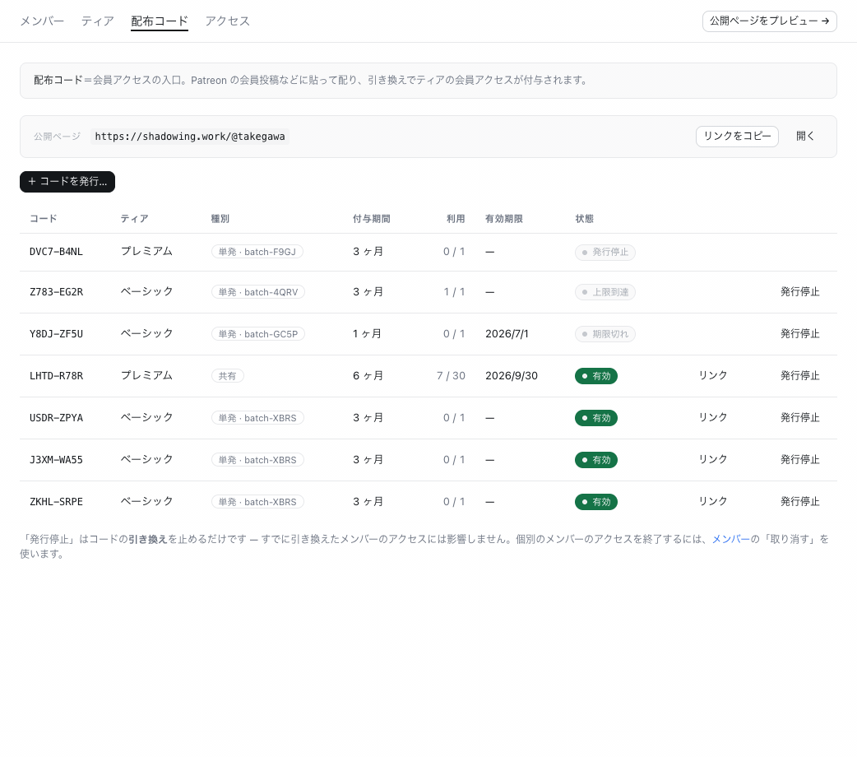Click リンク for code LHTD-R78R
The width and height of the screenshot is (857, 757).
[x=713, y=376]
